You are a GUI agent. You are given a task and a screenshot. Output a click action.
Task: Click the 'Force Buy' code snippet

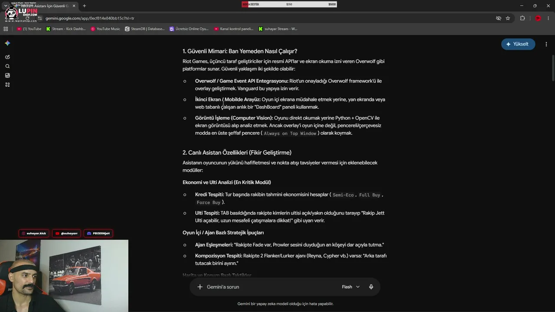(x=209, y=202)
